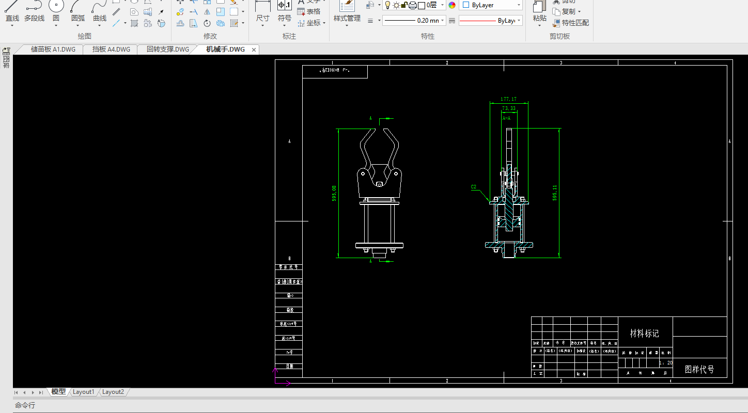Click the rainbow color wheel icon
The height and width of the screenshot is (413, 748).
tap(452, 5)
